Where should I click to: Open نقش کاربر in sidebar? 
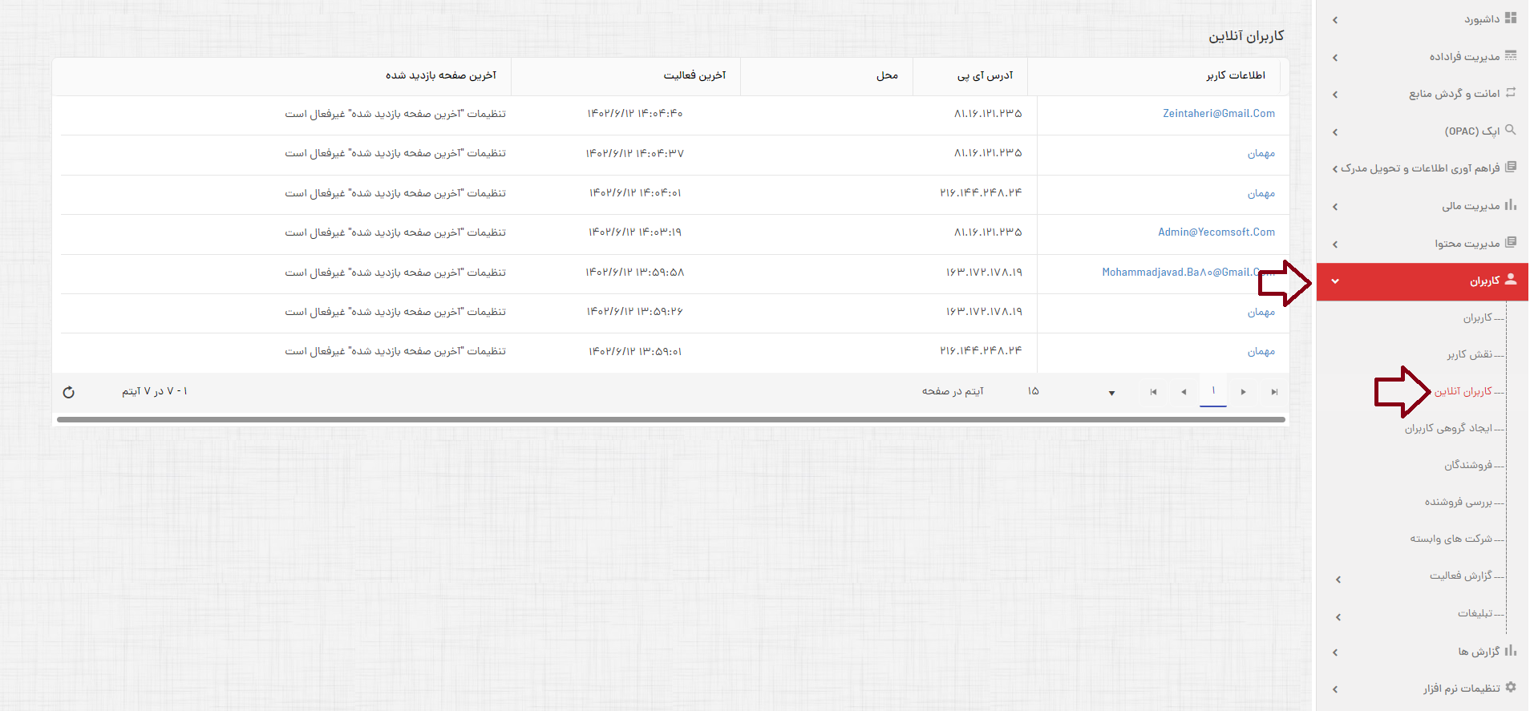pyautogui.click(x=1469, y=354)
